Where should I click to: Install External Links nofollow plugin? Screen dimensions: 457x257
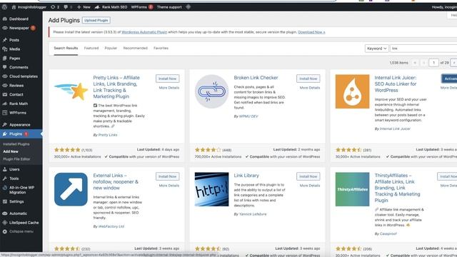tap(168, 176)
